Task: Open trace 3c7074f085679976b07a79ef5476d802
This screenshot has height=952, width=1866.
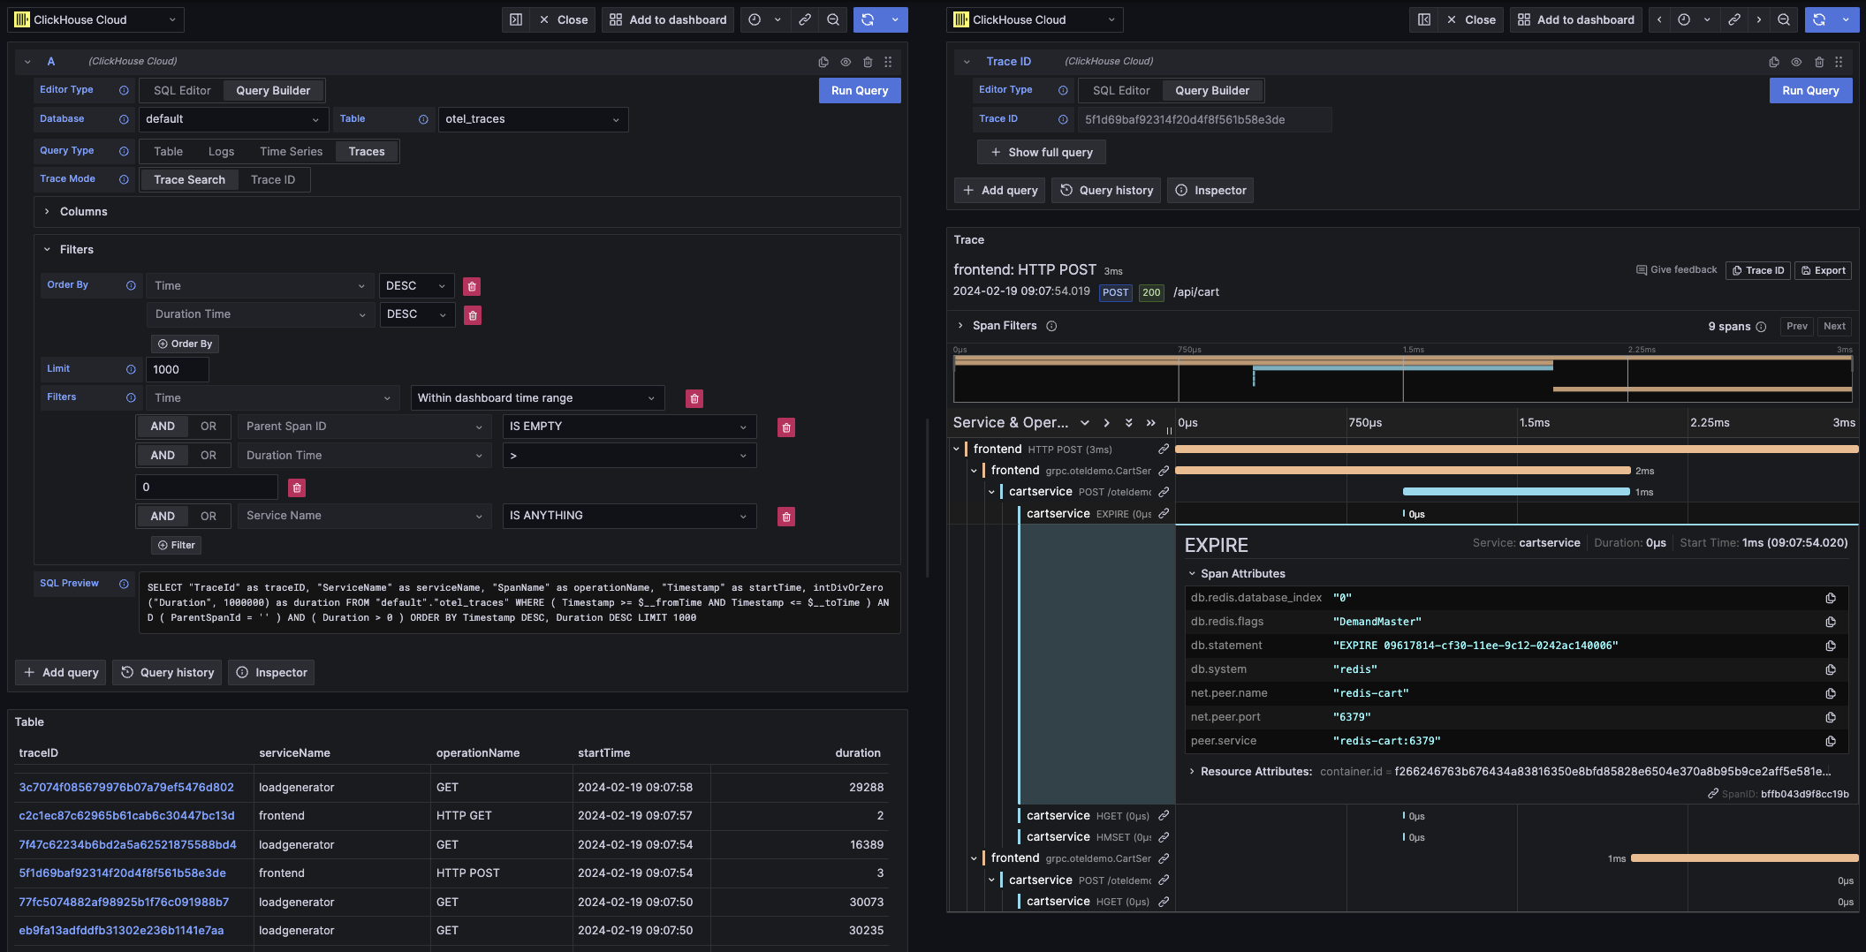Action: [126, 788]
